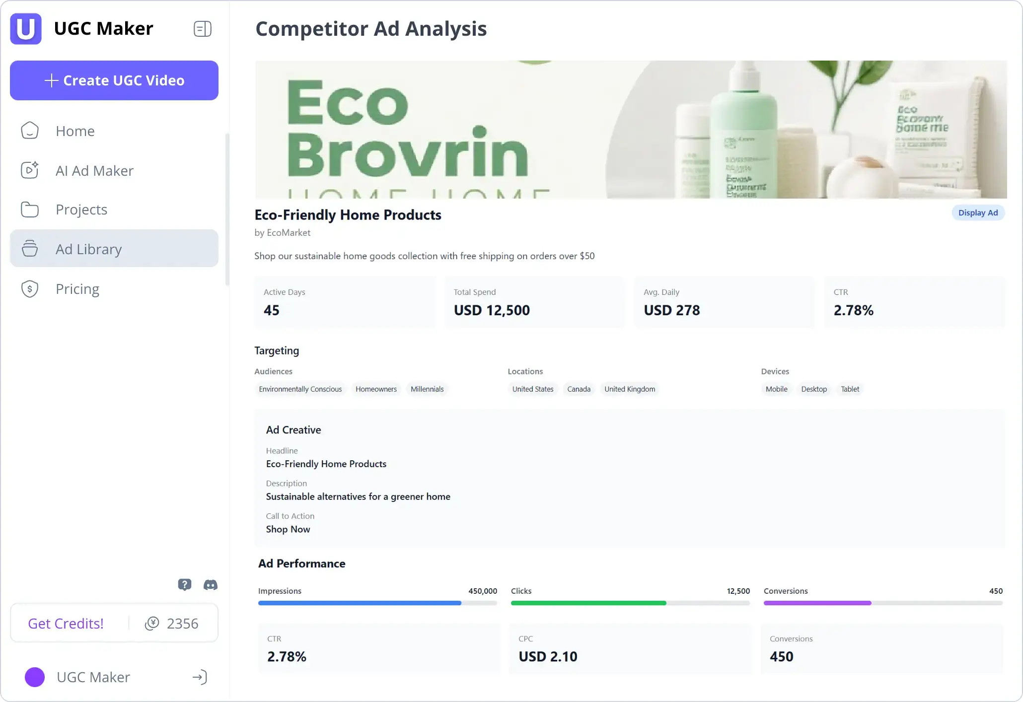Open the help question-mark icon
This screenshot has height=702, width=1023.
click(x=184, y=584)
